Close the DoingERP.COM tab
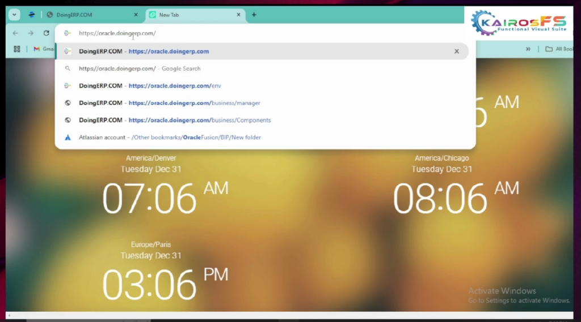 coord(136,15)
